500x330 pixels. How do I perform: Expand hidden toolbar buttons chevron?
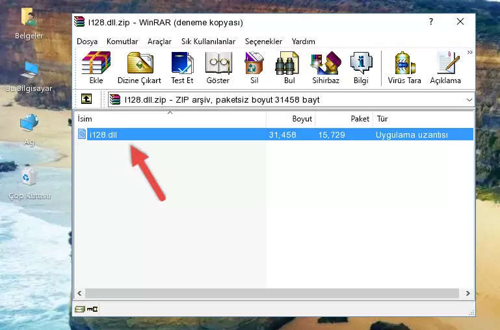469,53
